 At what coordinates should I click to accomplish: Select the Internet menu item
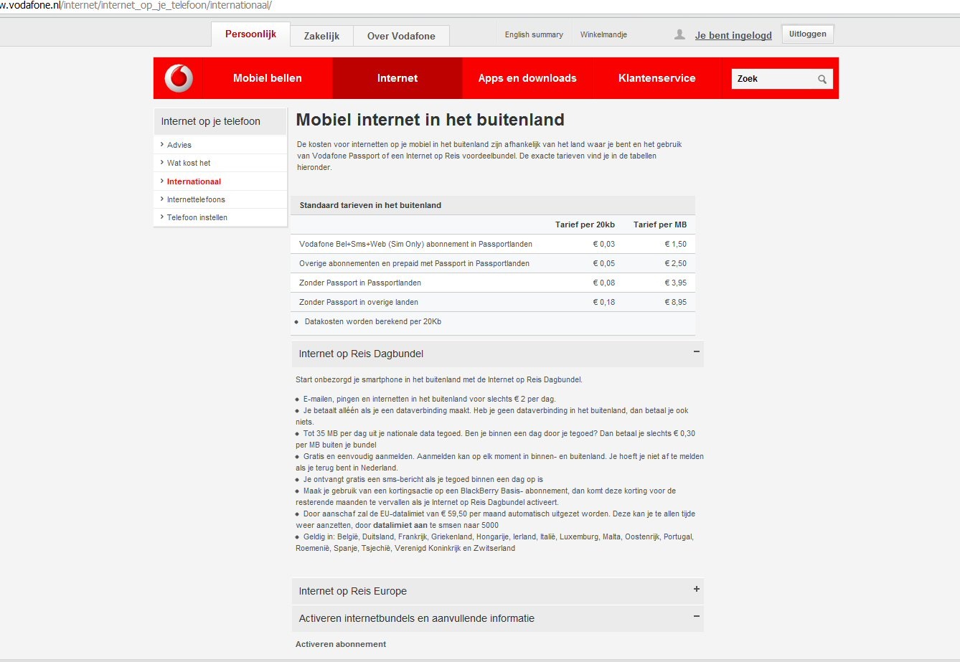point(397,78)
